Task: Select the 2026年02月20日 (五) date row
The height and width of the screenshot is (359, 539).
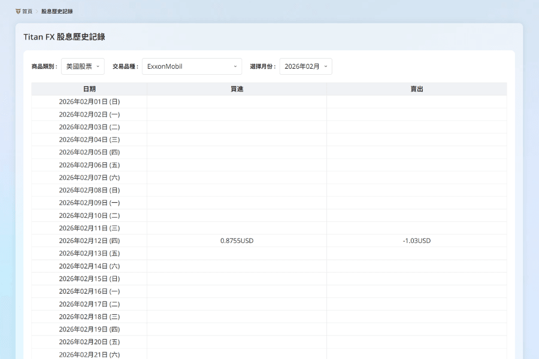Action: pos(89,342)
